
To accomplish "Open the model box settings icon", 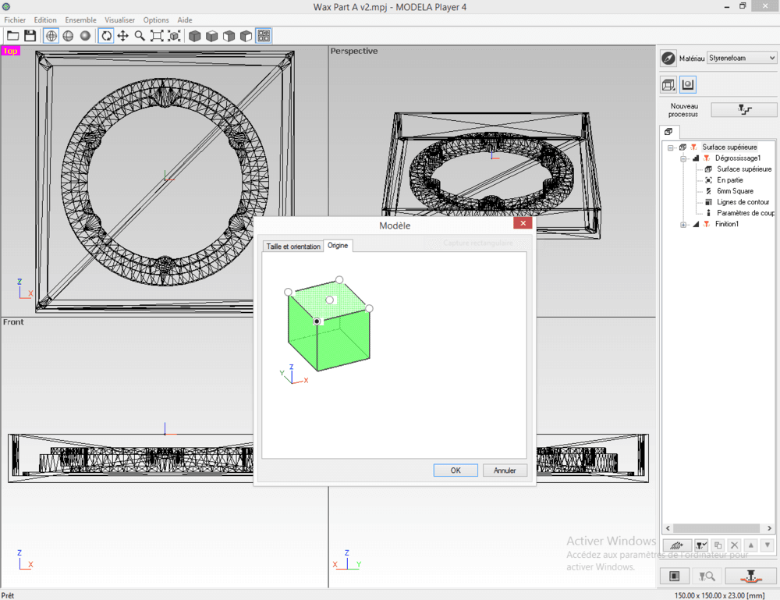I will pyautogui.click(x=668, y=84).
